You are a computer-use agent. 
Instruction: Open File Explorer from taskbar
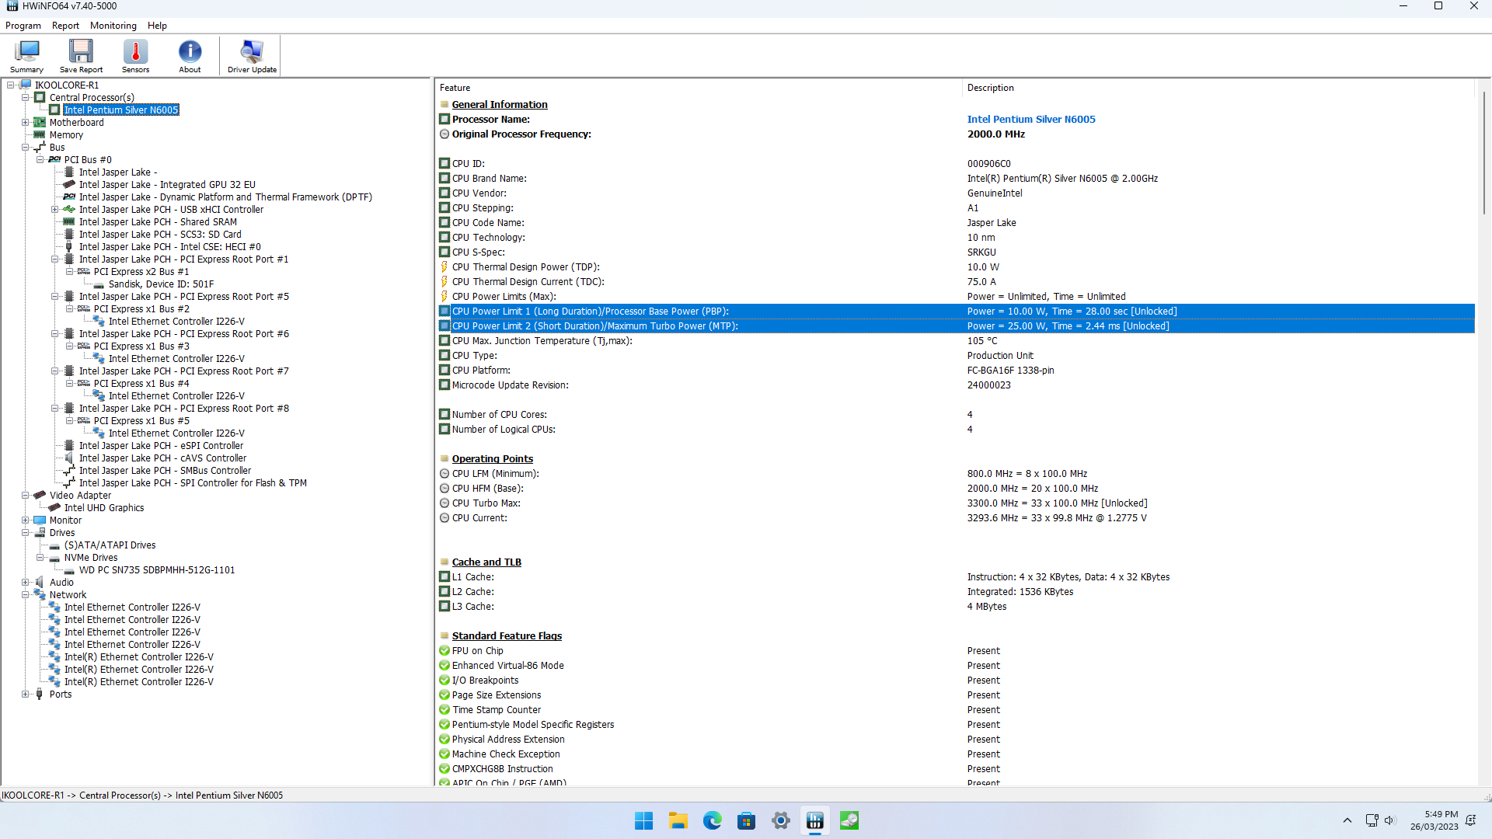point(678,820)
